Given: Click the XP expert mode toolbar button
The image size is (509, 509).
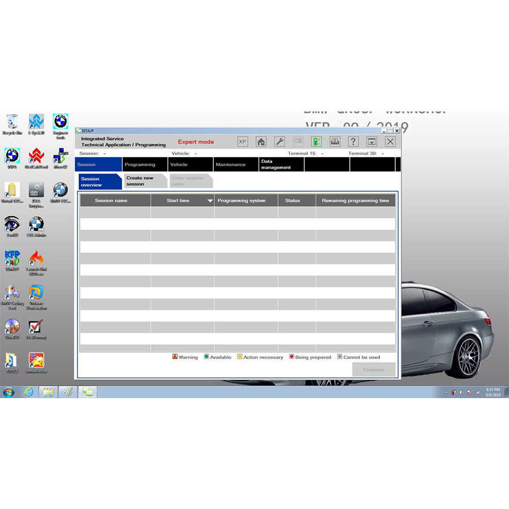Looking at the screenshot, I should tap(243, 142).
